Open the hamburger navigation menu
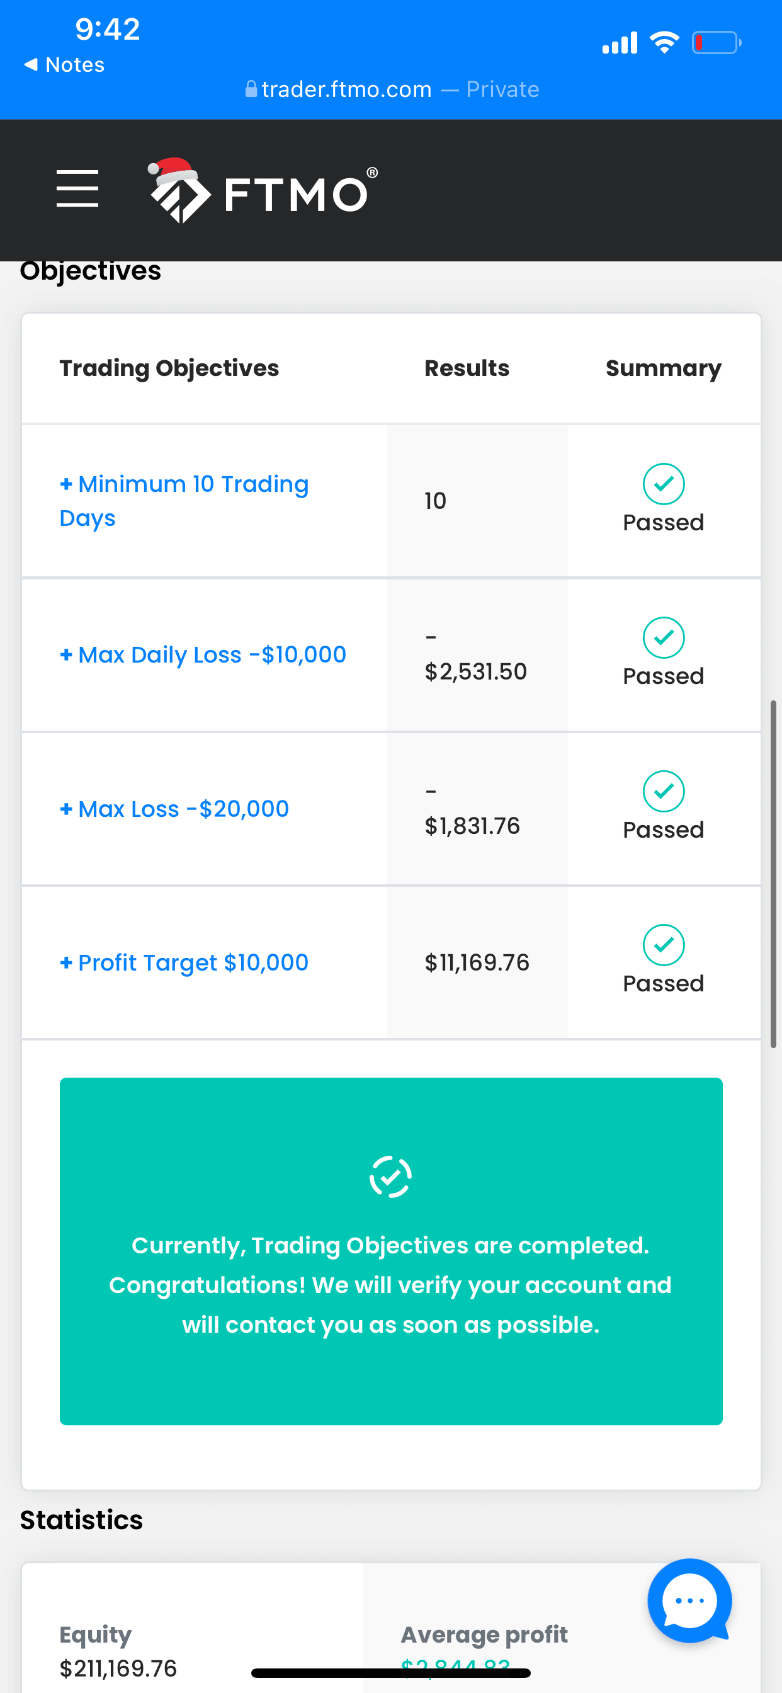Screen dimensions: 782x1693 77,188
